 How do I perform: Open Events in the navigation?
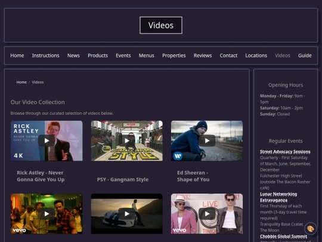(123, 56)
